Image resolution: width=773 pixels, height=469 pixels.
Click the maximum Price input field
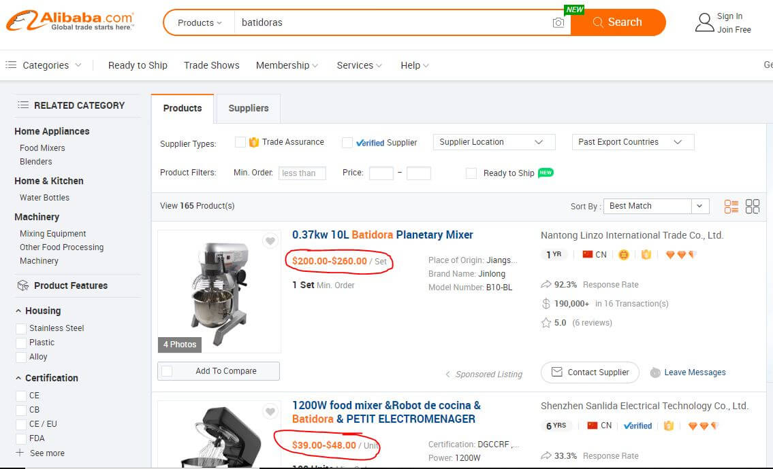tap(419, 173)
